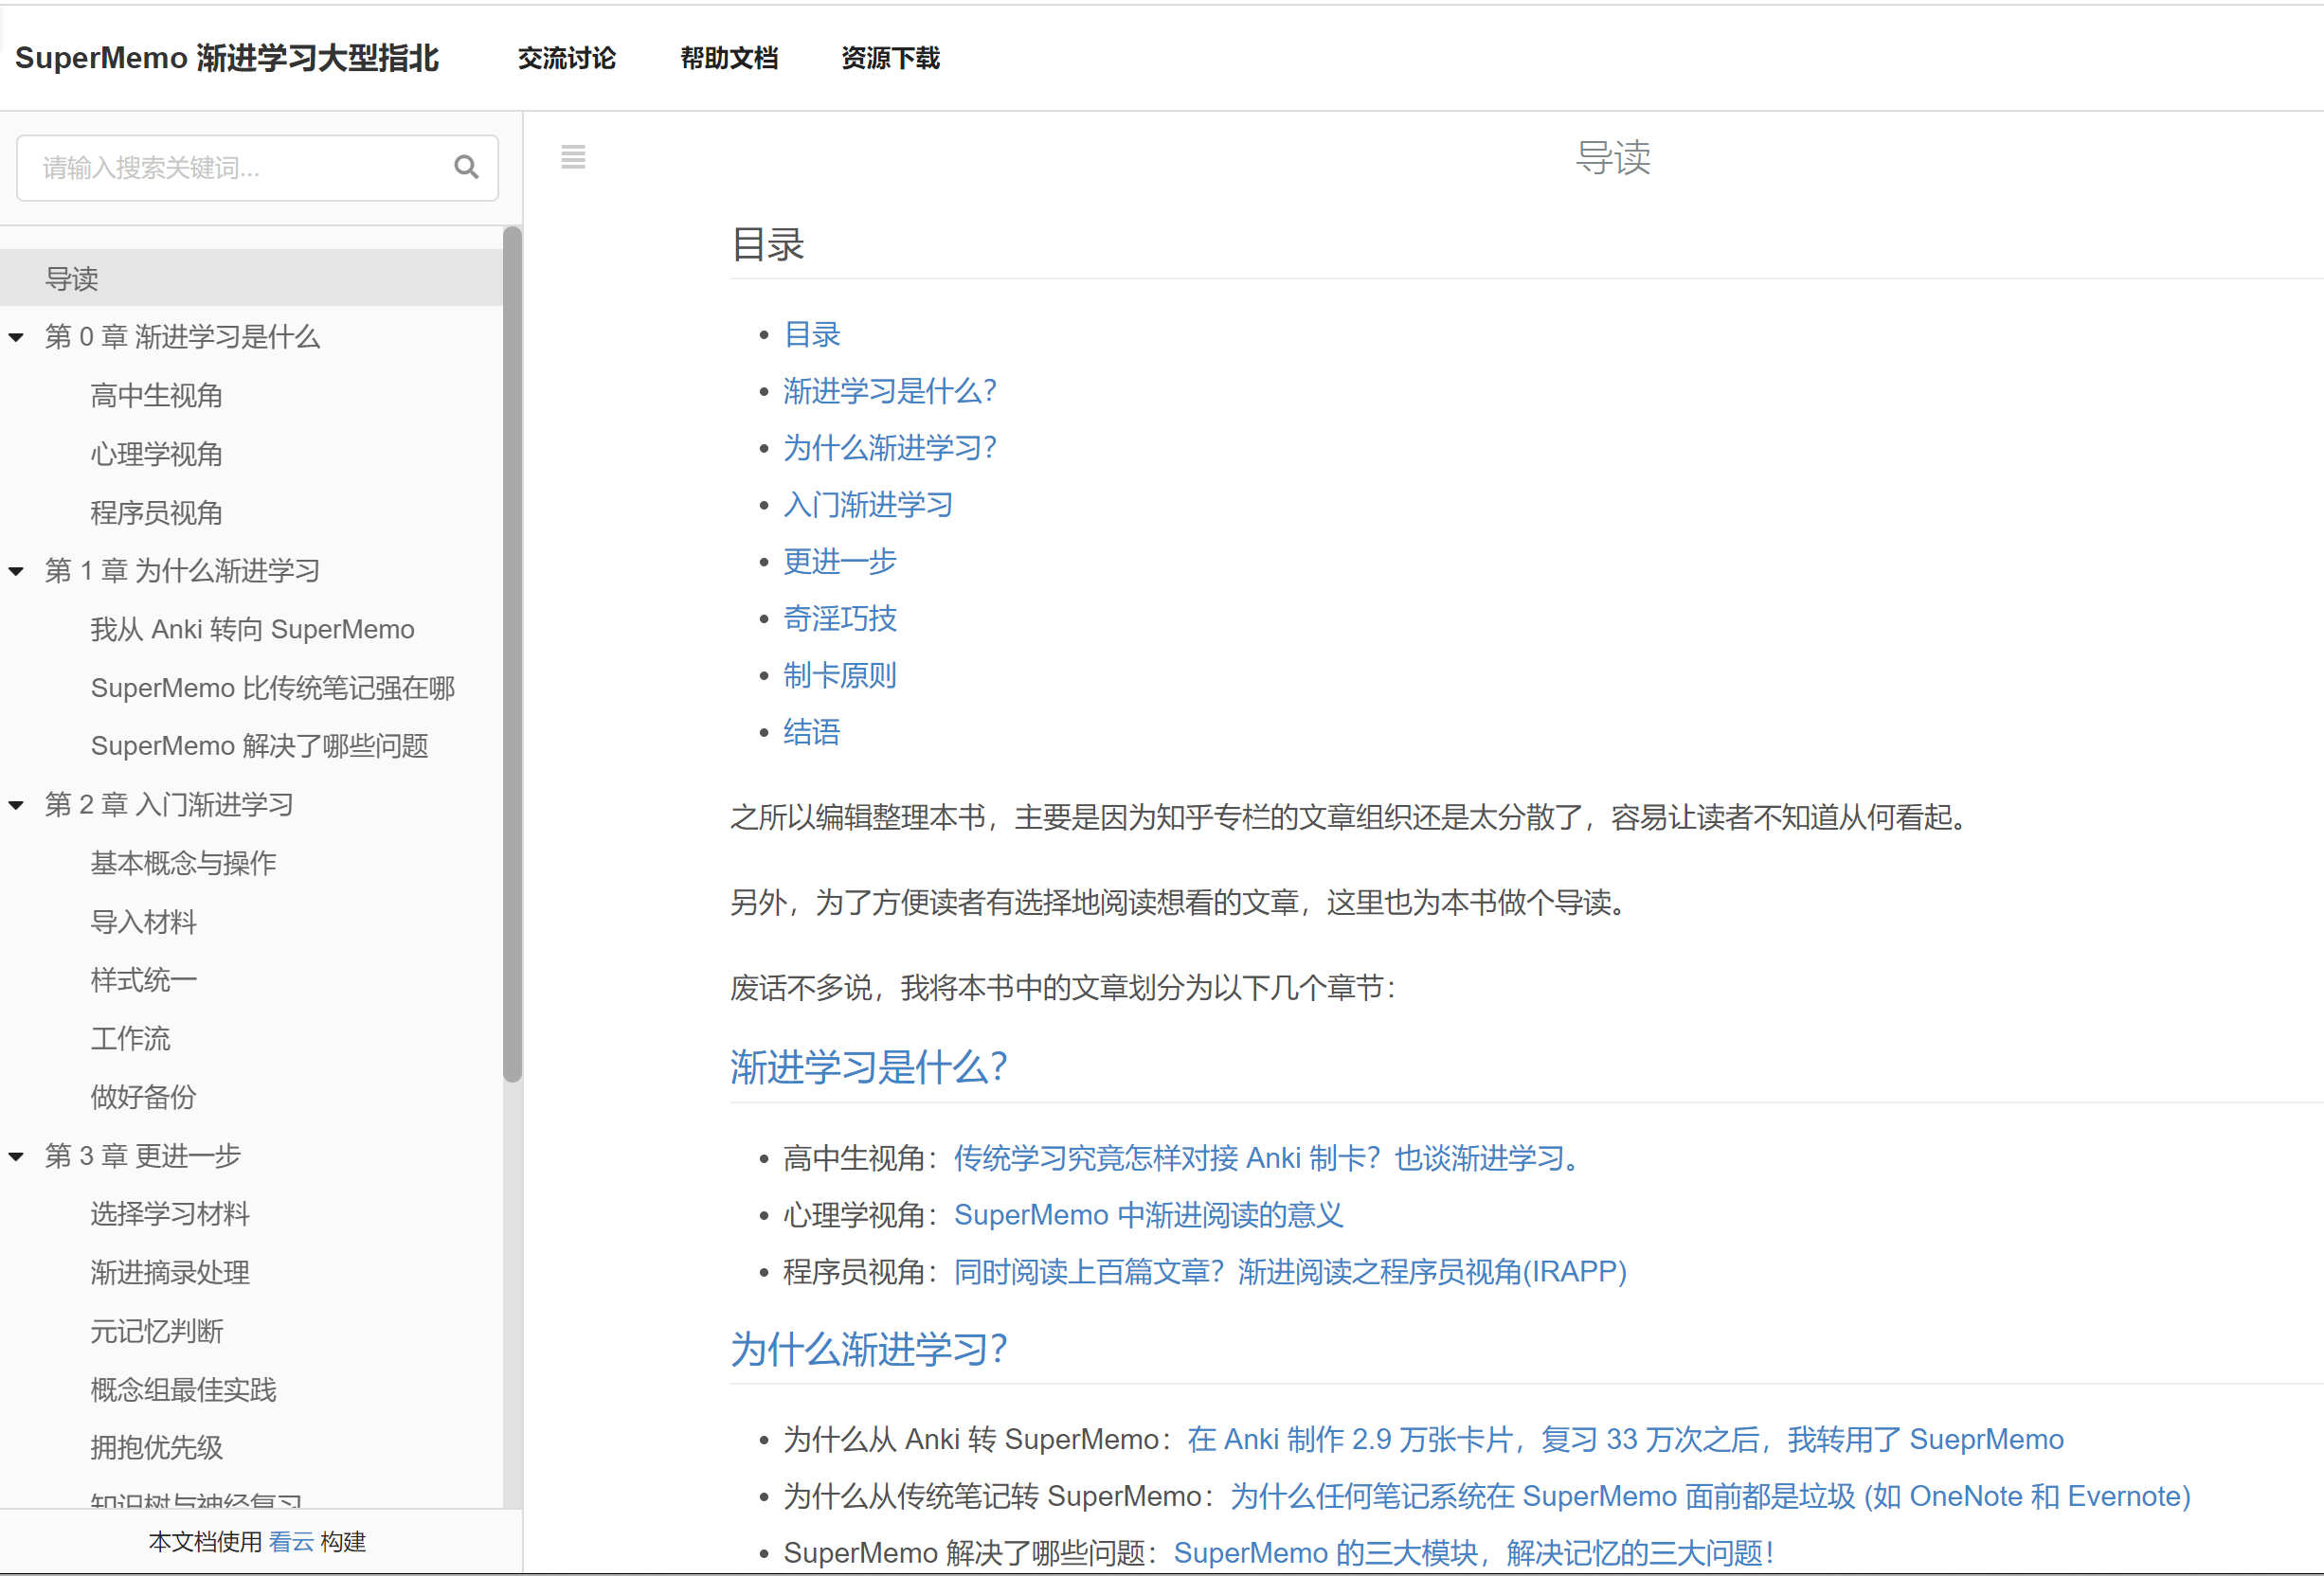The width and height of the screenshot is (2324, 1576).
Task: Click the table of contents hamburger icon
Action: point(573,157)
